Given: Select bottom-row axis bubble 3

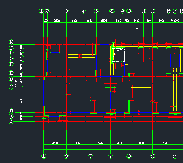Looking at the screenshot, I should pos(67,156).
